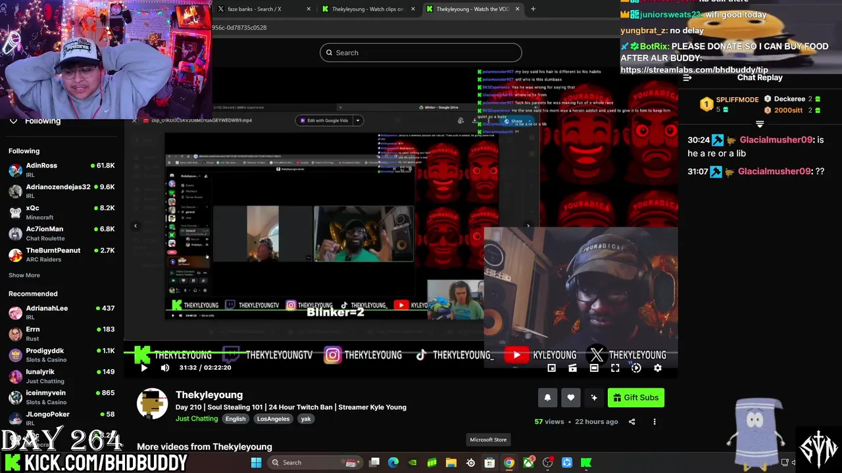Image resolution: width=842 pixels, height=473 pixels.
Task: Open the Just Chatting category link
Action: coord(197,418)
